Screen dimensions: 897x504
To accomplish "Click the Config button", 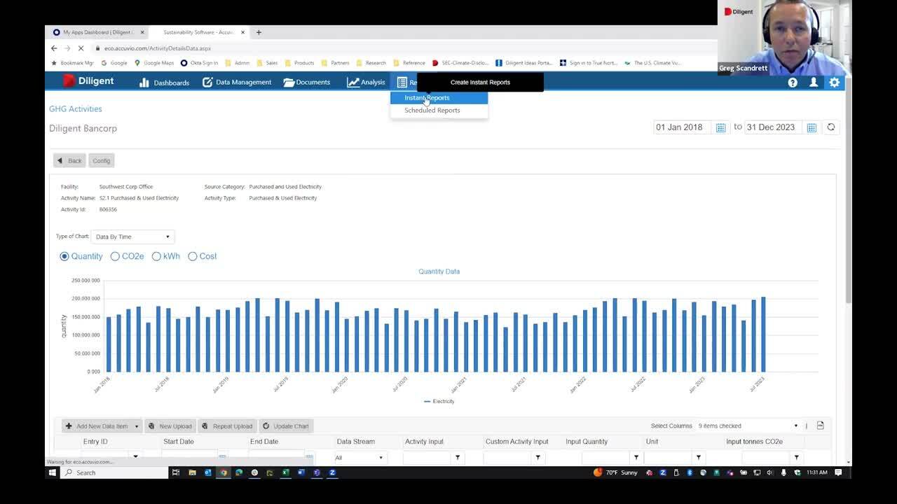I will click(101, 160).
